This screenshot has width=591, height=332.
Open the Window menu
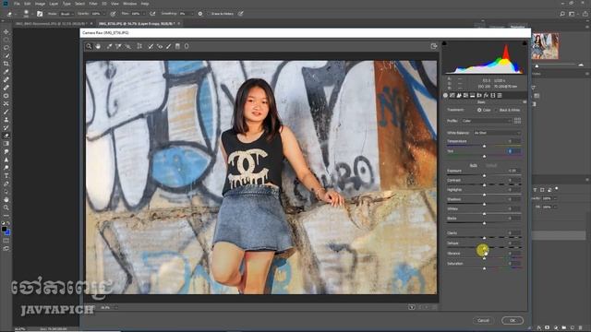point(129,4)
